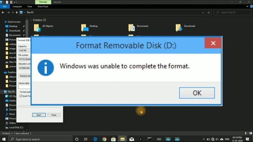Close the Format Removable Disk error dialog

coord(213,43)
